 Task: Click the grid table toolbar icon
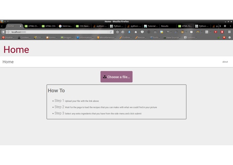pos(207,32)
